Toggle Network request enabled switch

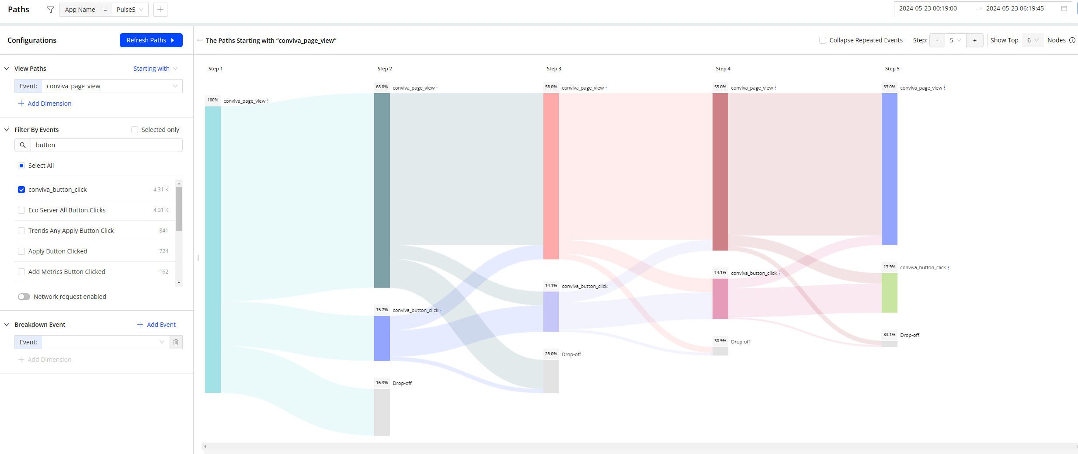coord(24,297)
